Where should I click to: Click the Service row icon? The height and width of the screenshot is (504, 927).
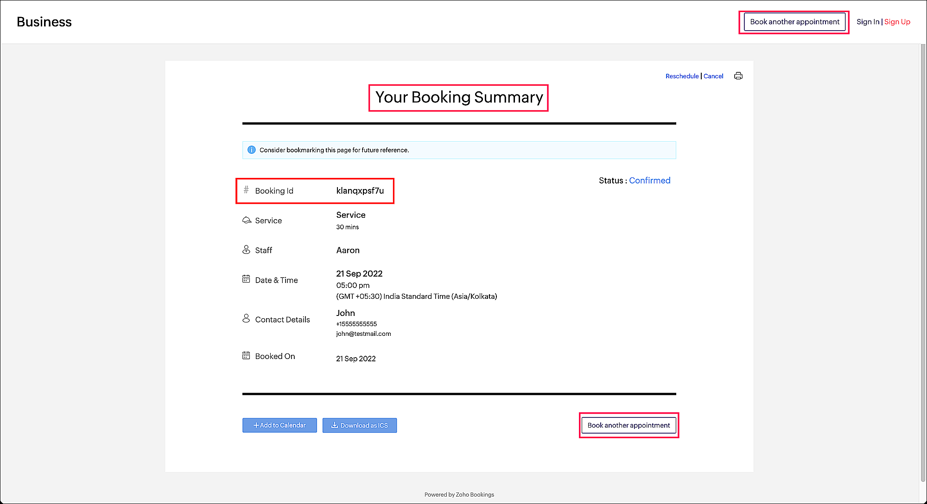[247, 220]
